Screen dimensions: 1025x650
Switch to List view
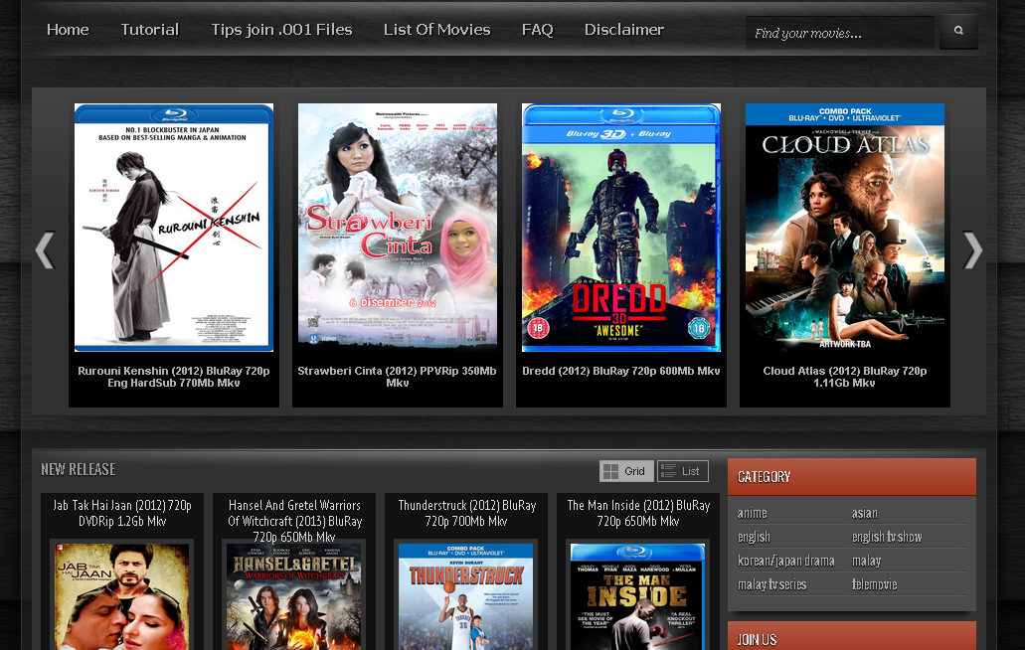pos(682,471)
